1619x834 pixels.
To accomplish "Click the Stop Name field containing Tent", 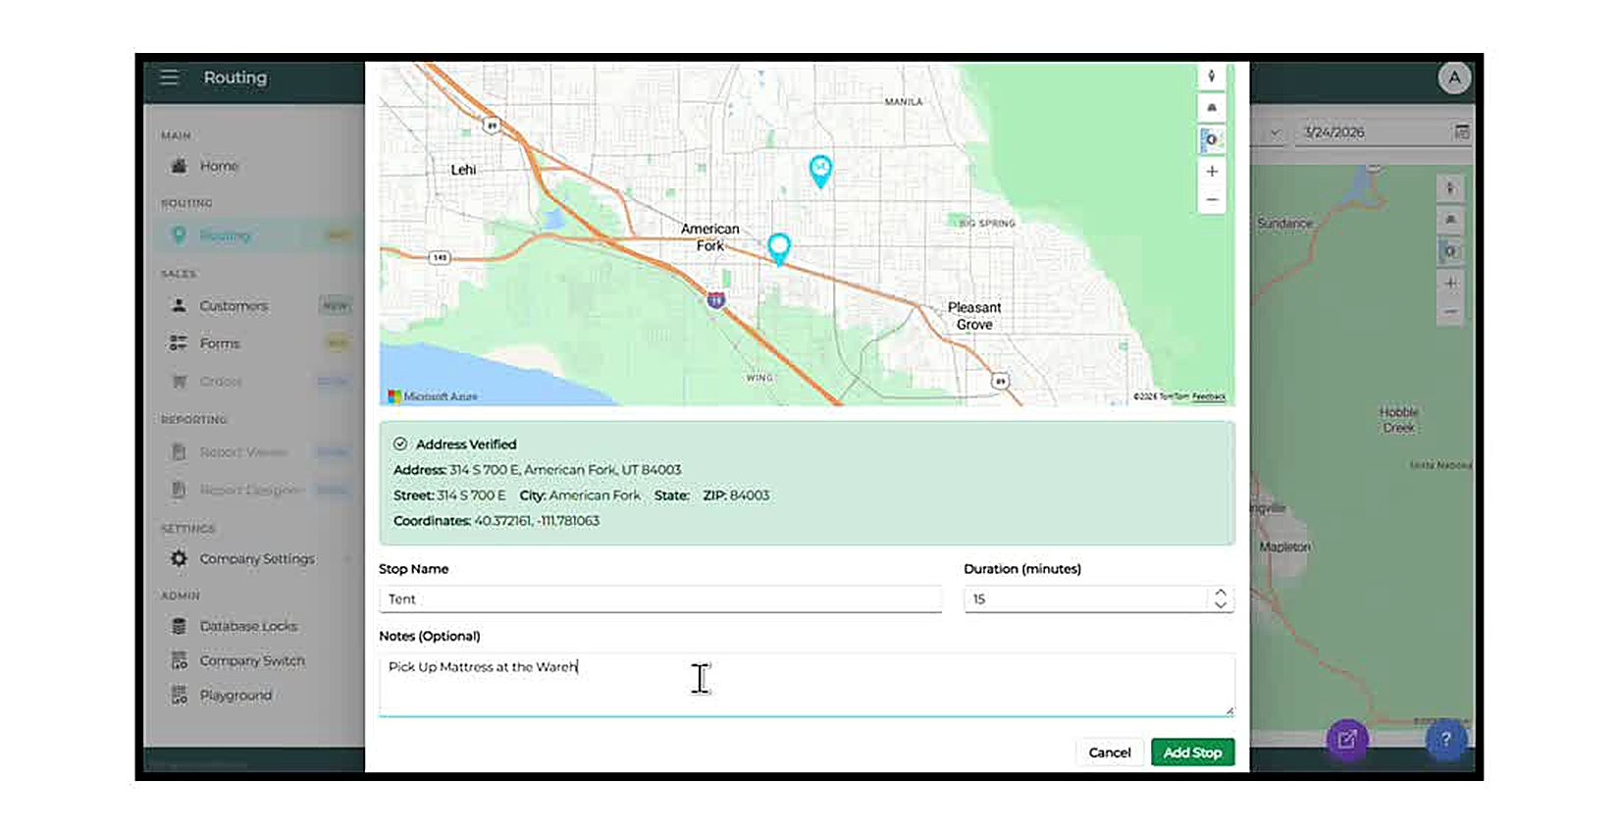I will pos(660,599).
